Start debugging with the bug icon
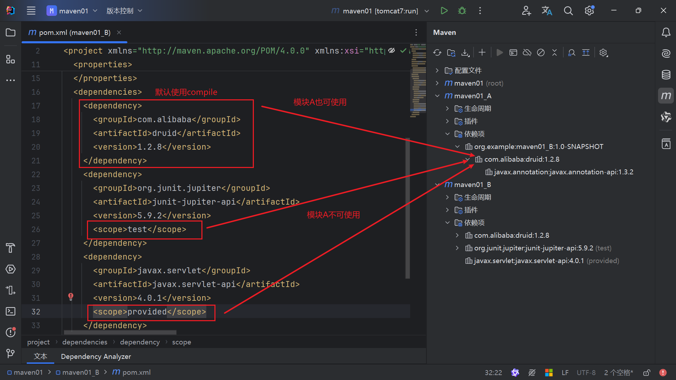Screen dimensions: 676x380 pos(462,11)
